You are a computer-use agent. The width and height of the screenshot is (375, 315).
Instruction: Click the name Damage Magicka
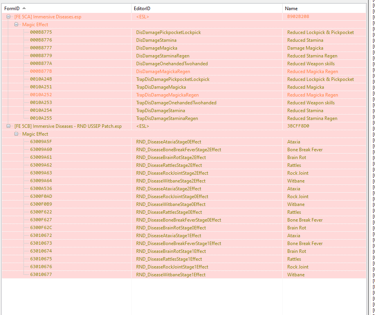pos(305,48)
